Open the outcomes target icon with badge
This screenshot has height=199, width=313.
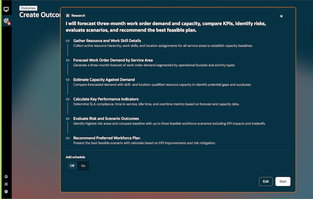pos(7,21)
